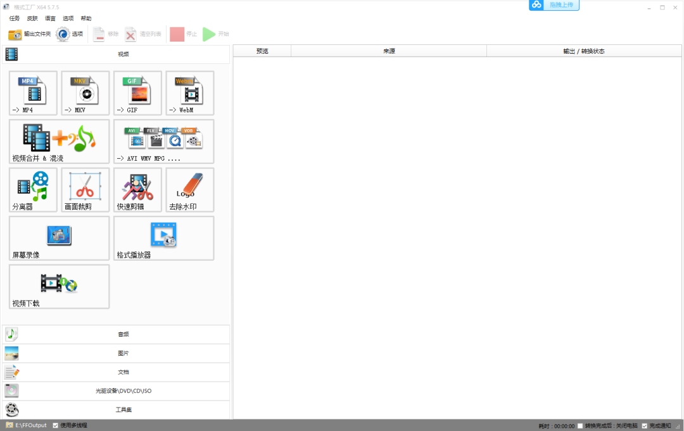Open the 视频下载 video downloader

point(59,286)
